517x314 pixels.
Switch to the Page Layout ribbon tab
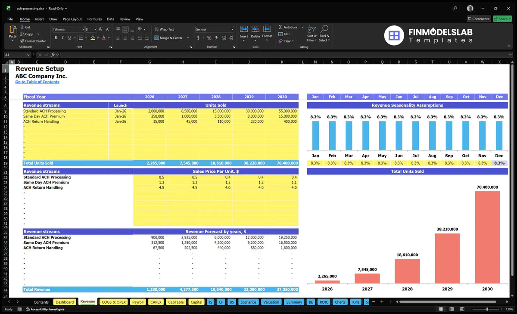72,19
